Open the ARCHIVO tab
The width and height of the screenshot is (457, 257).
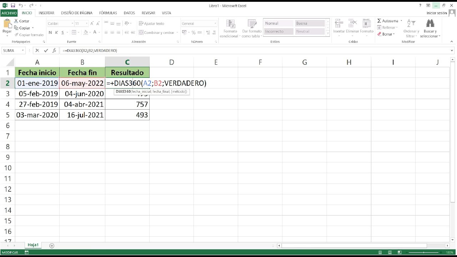point(9,13)
